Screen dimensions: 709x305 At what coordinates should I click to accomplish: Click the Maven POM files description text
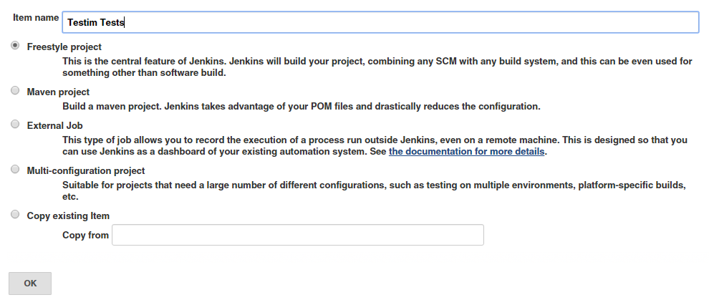(x=301, y=107)
